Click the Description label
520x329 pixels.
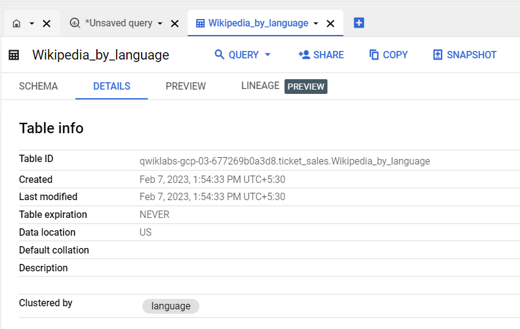click(43, 268)
